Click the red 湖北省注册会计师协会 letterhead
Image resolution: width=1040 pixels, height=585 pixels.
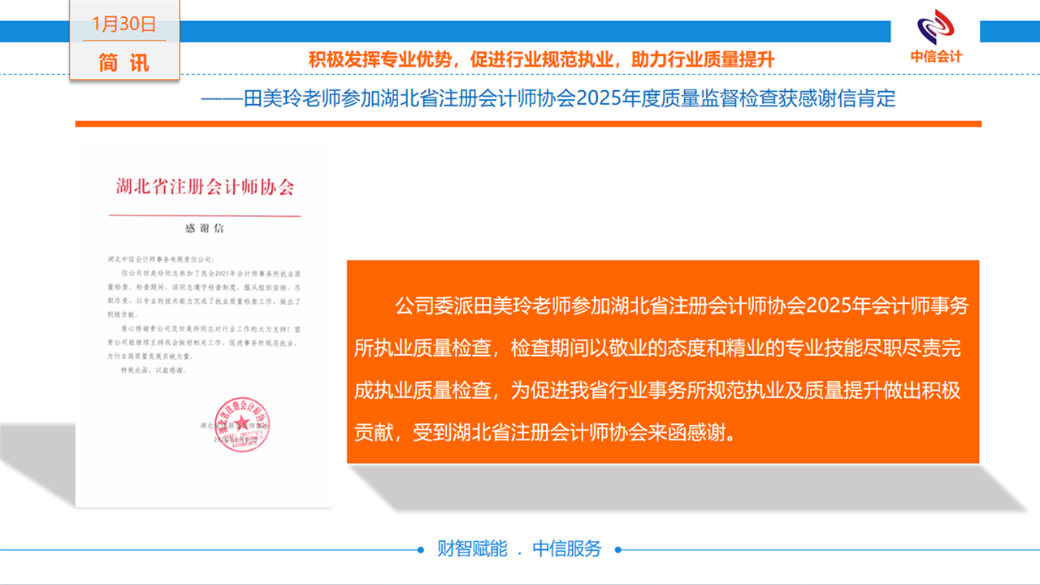(204, 188)
